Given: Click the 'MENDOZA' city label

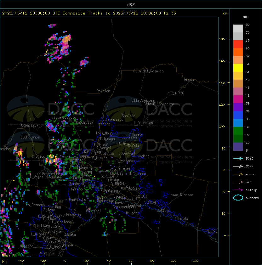Looking at the screenshot, I should click(77, 161).
